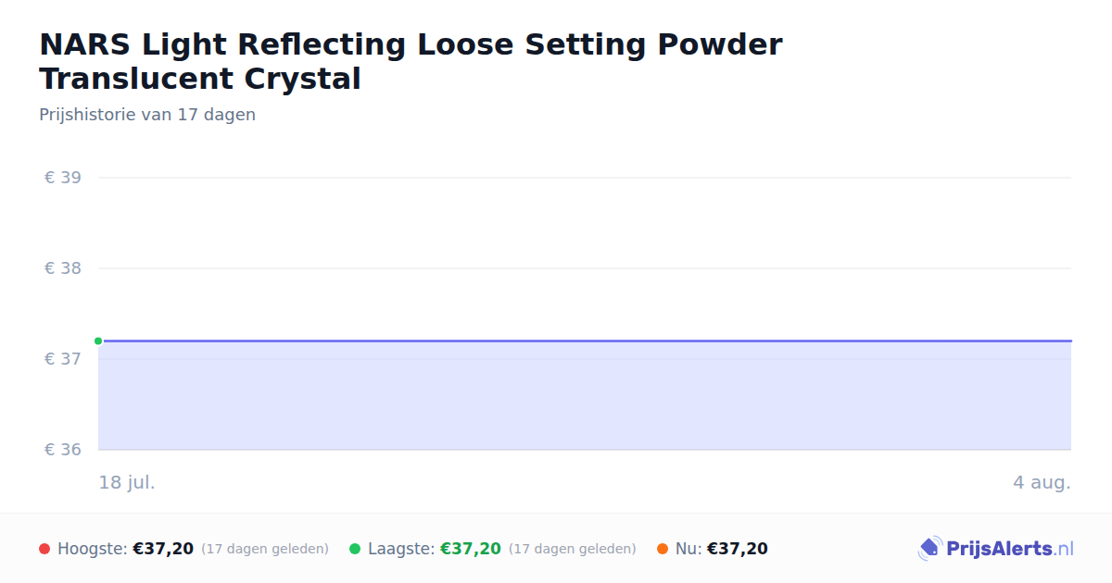Screen dimensions: 1112x583
Task: Click the € 37 y-axis label
Action: point(63,359)
